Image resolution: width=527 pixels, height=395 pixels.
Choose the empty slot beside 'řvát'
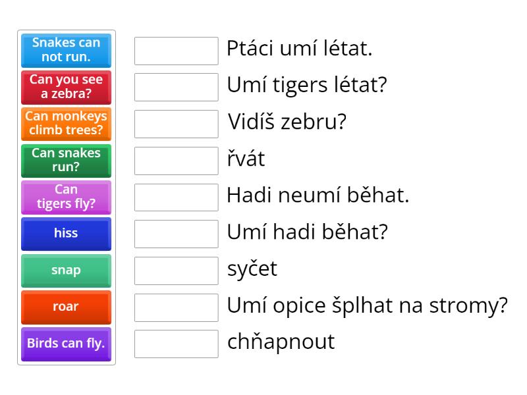pyautogui.click(x=176, y=161)
